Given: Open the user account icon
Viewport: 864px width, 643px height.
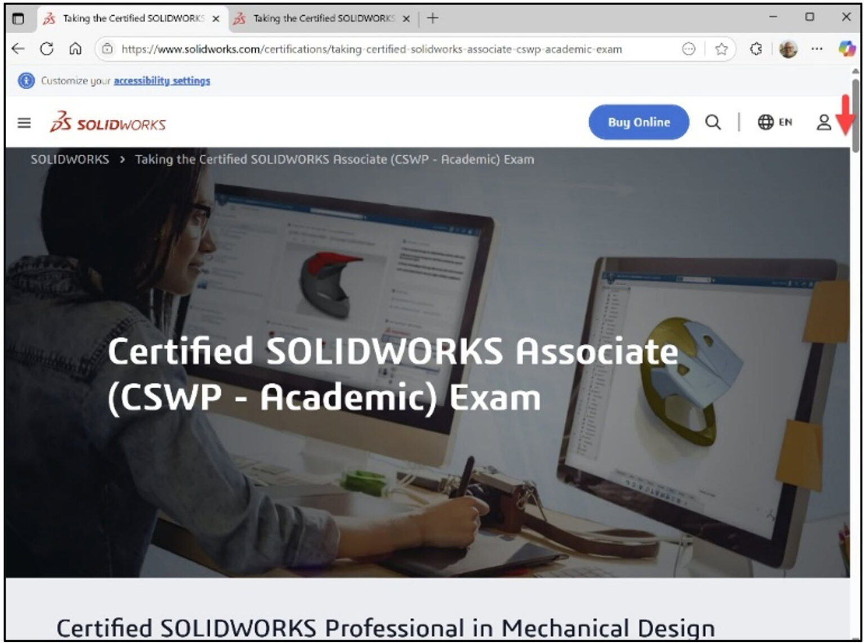Looking at the screenshot, I should click(x=824, y=122).
